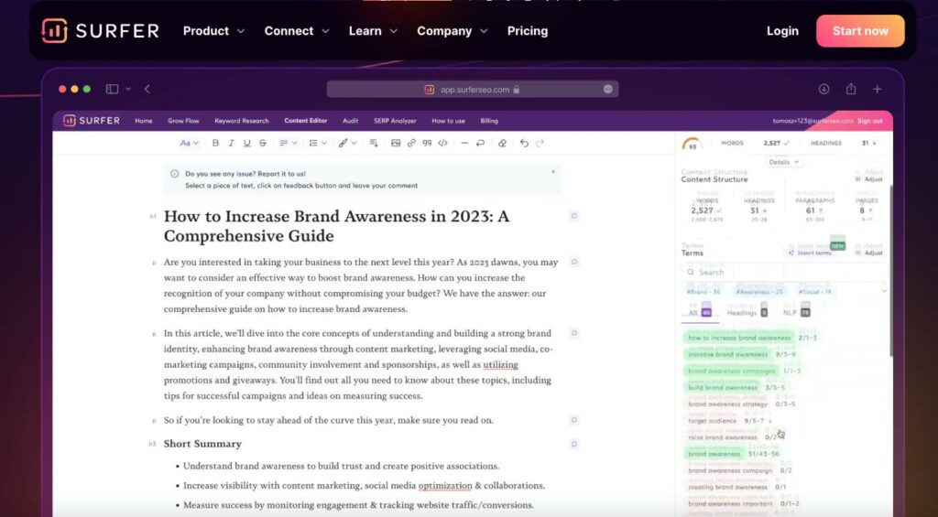Screen dimensions: 938x517
Task: Open the Home tab in Surfer app
Action: (x=144, y=121)
